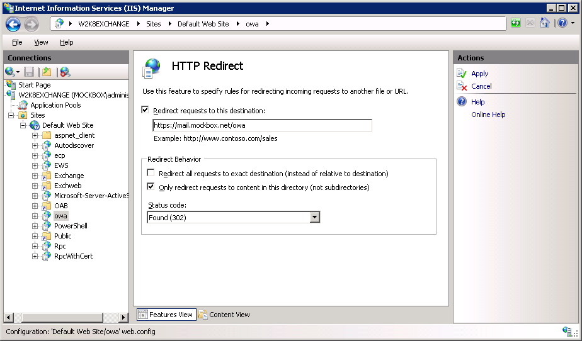Click Connections scrollbar right arrow
582x341 pixels.
coord(123,317)
